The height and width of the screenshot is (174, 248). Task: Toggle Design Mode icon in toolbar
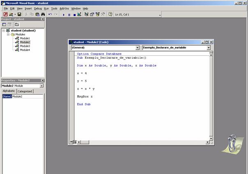(80, 14)
